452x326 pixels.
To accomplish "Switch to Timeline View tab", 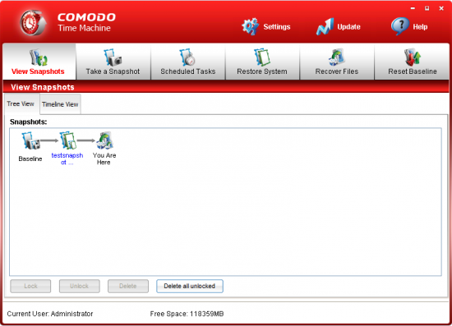I will tap(60, 104).
